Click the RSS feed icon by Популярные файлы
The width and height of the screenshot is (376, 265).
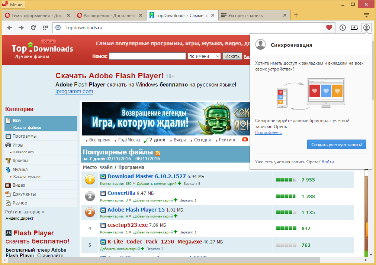coord(158,153)
